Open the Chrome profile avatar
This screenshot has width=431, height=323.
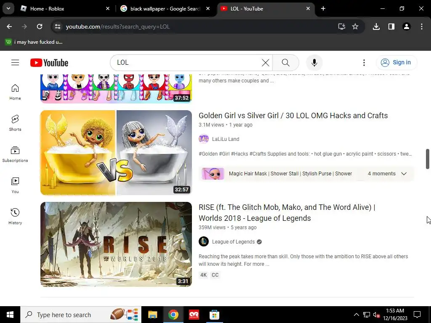tap(407, 26)
